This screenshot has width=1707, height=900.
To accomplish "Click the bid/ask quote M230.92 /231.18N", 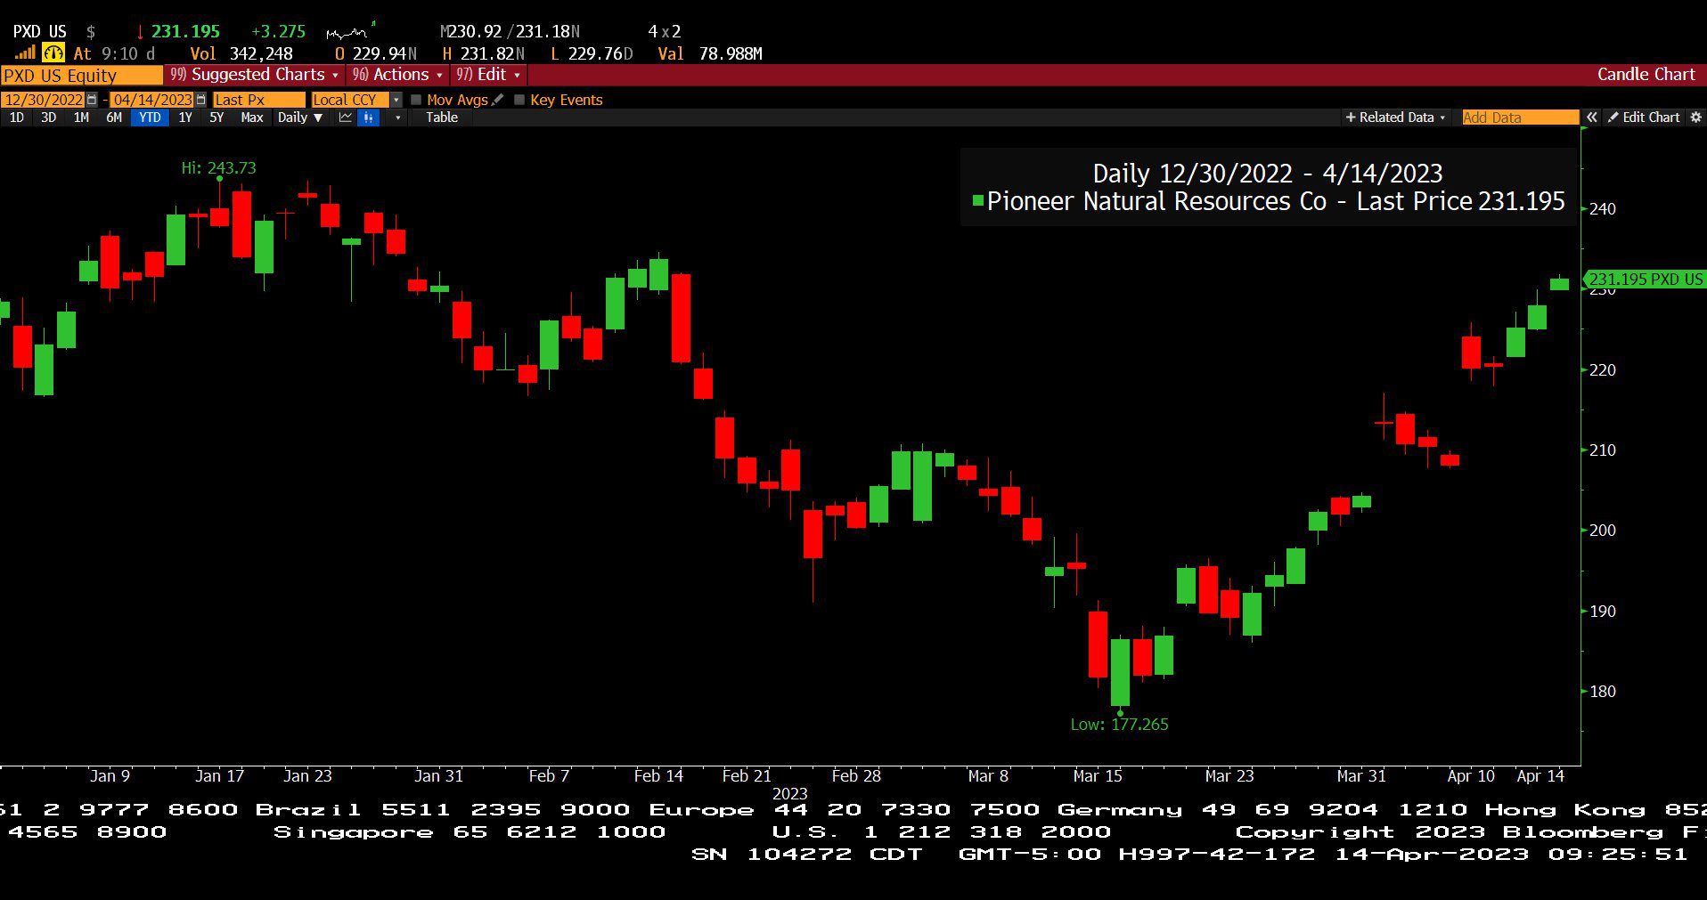I will [x=510, y=32].
